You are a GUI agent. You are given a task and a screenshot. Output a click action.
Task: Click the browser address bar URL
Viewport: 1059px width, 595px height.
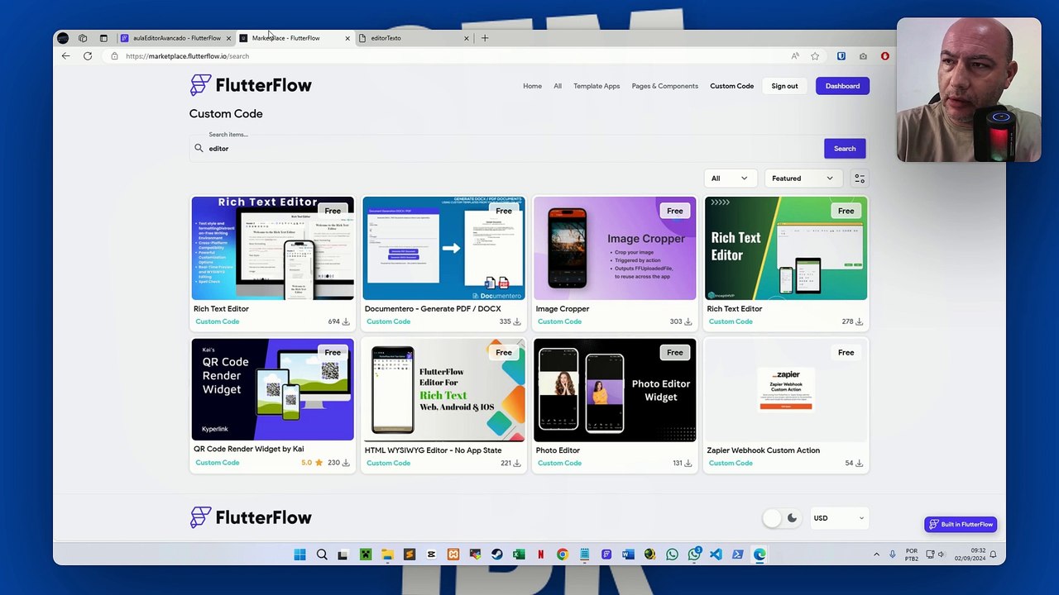point(187,56)
